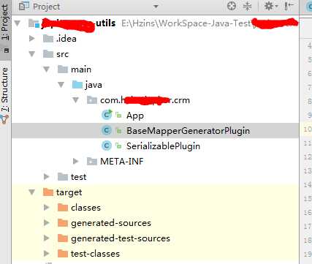The image size is (312, 264).
Task: Select SerializablePlugin in the tree
Action: (163, 146)
